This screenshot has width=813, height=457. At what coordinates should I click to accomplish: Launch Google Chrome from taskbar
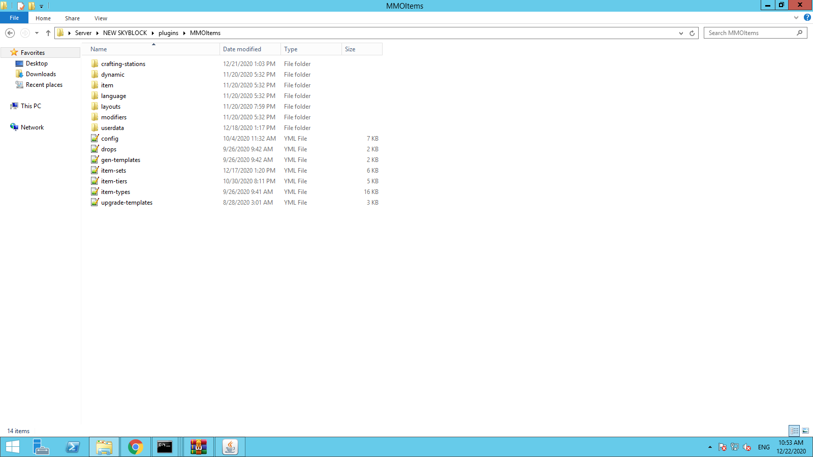[x=135, y=447]
